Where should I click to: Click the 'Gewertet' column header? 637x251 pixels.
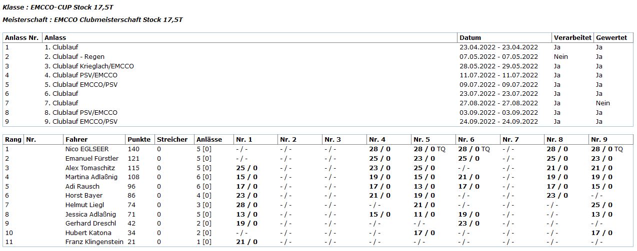click(x=611, y=37)
